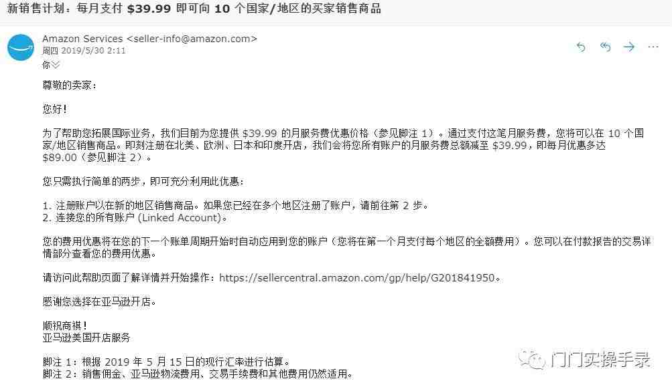Click the 脚注 2 footnote line
This screenshot has width=672, height=389.
coord(198,374)
